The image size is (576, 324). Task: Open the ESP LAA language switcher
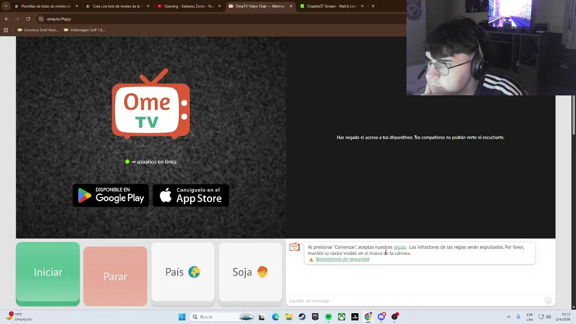pos(530,317)
